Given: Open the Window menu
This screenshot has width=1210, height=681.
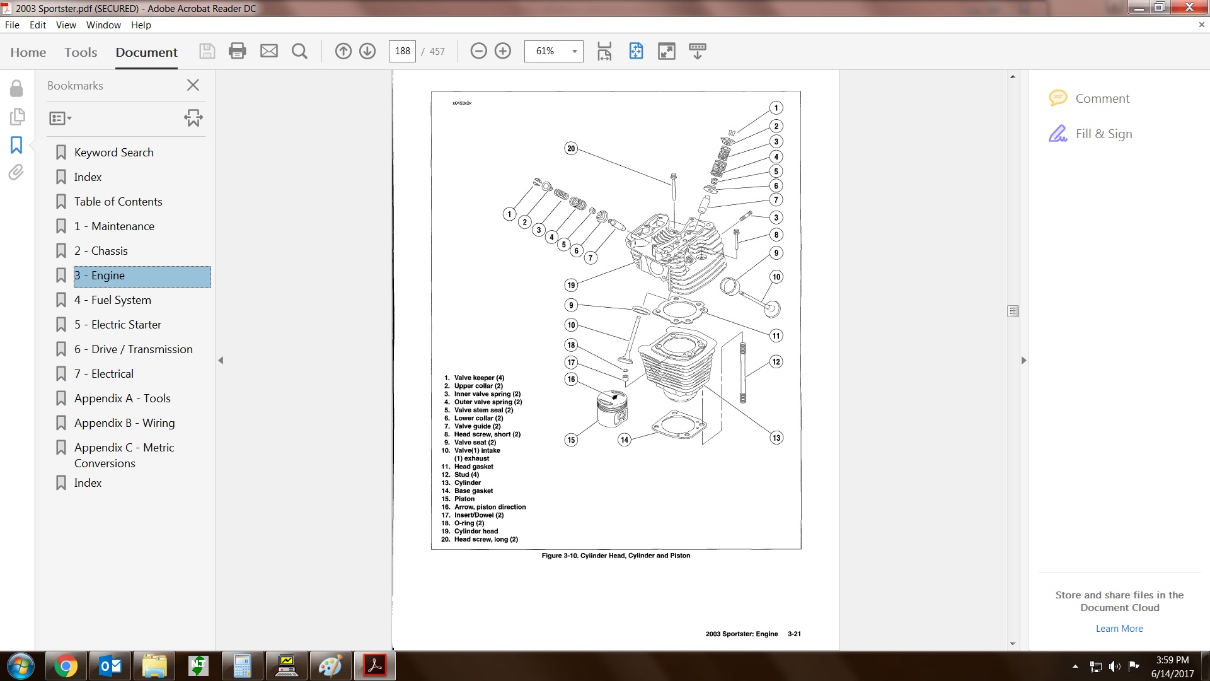Looking at the screenshot, I should pyautogui.click(x=103, y=25).
